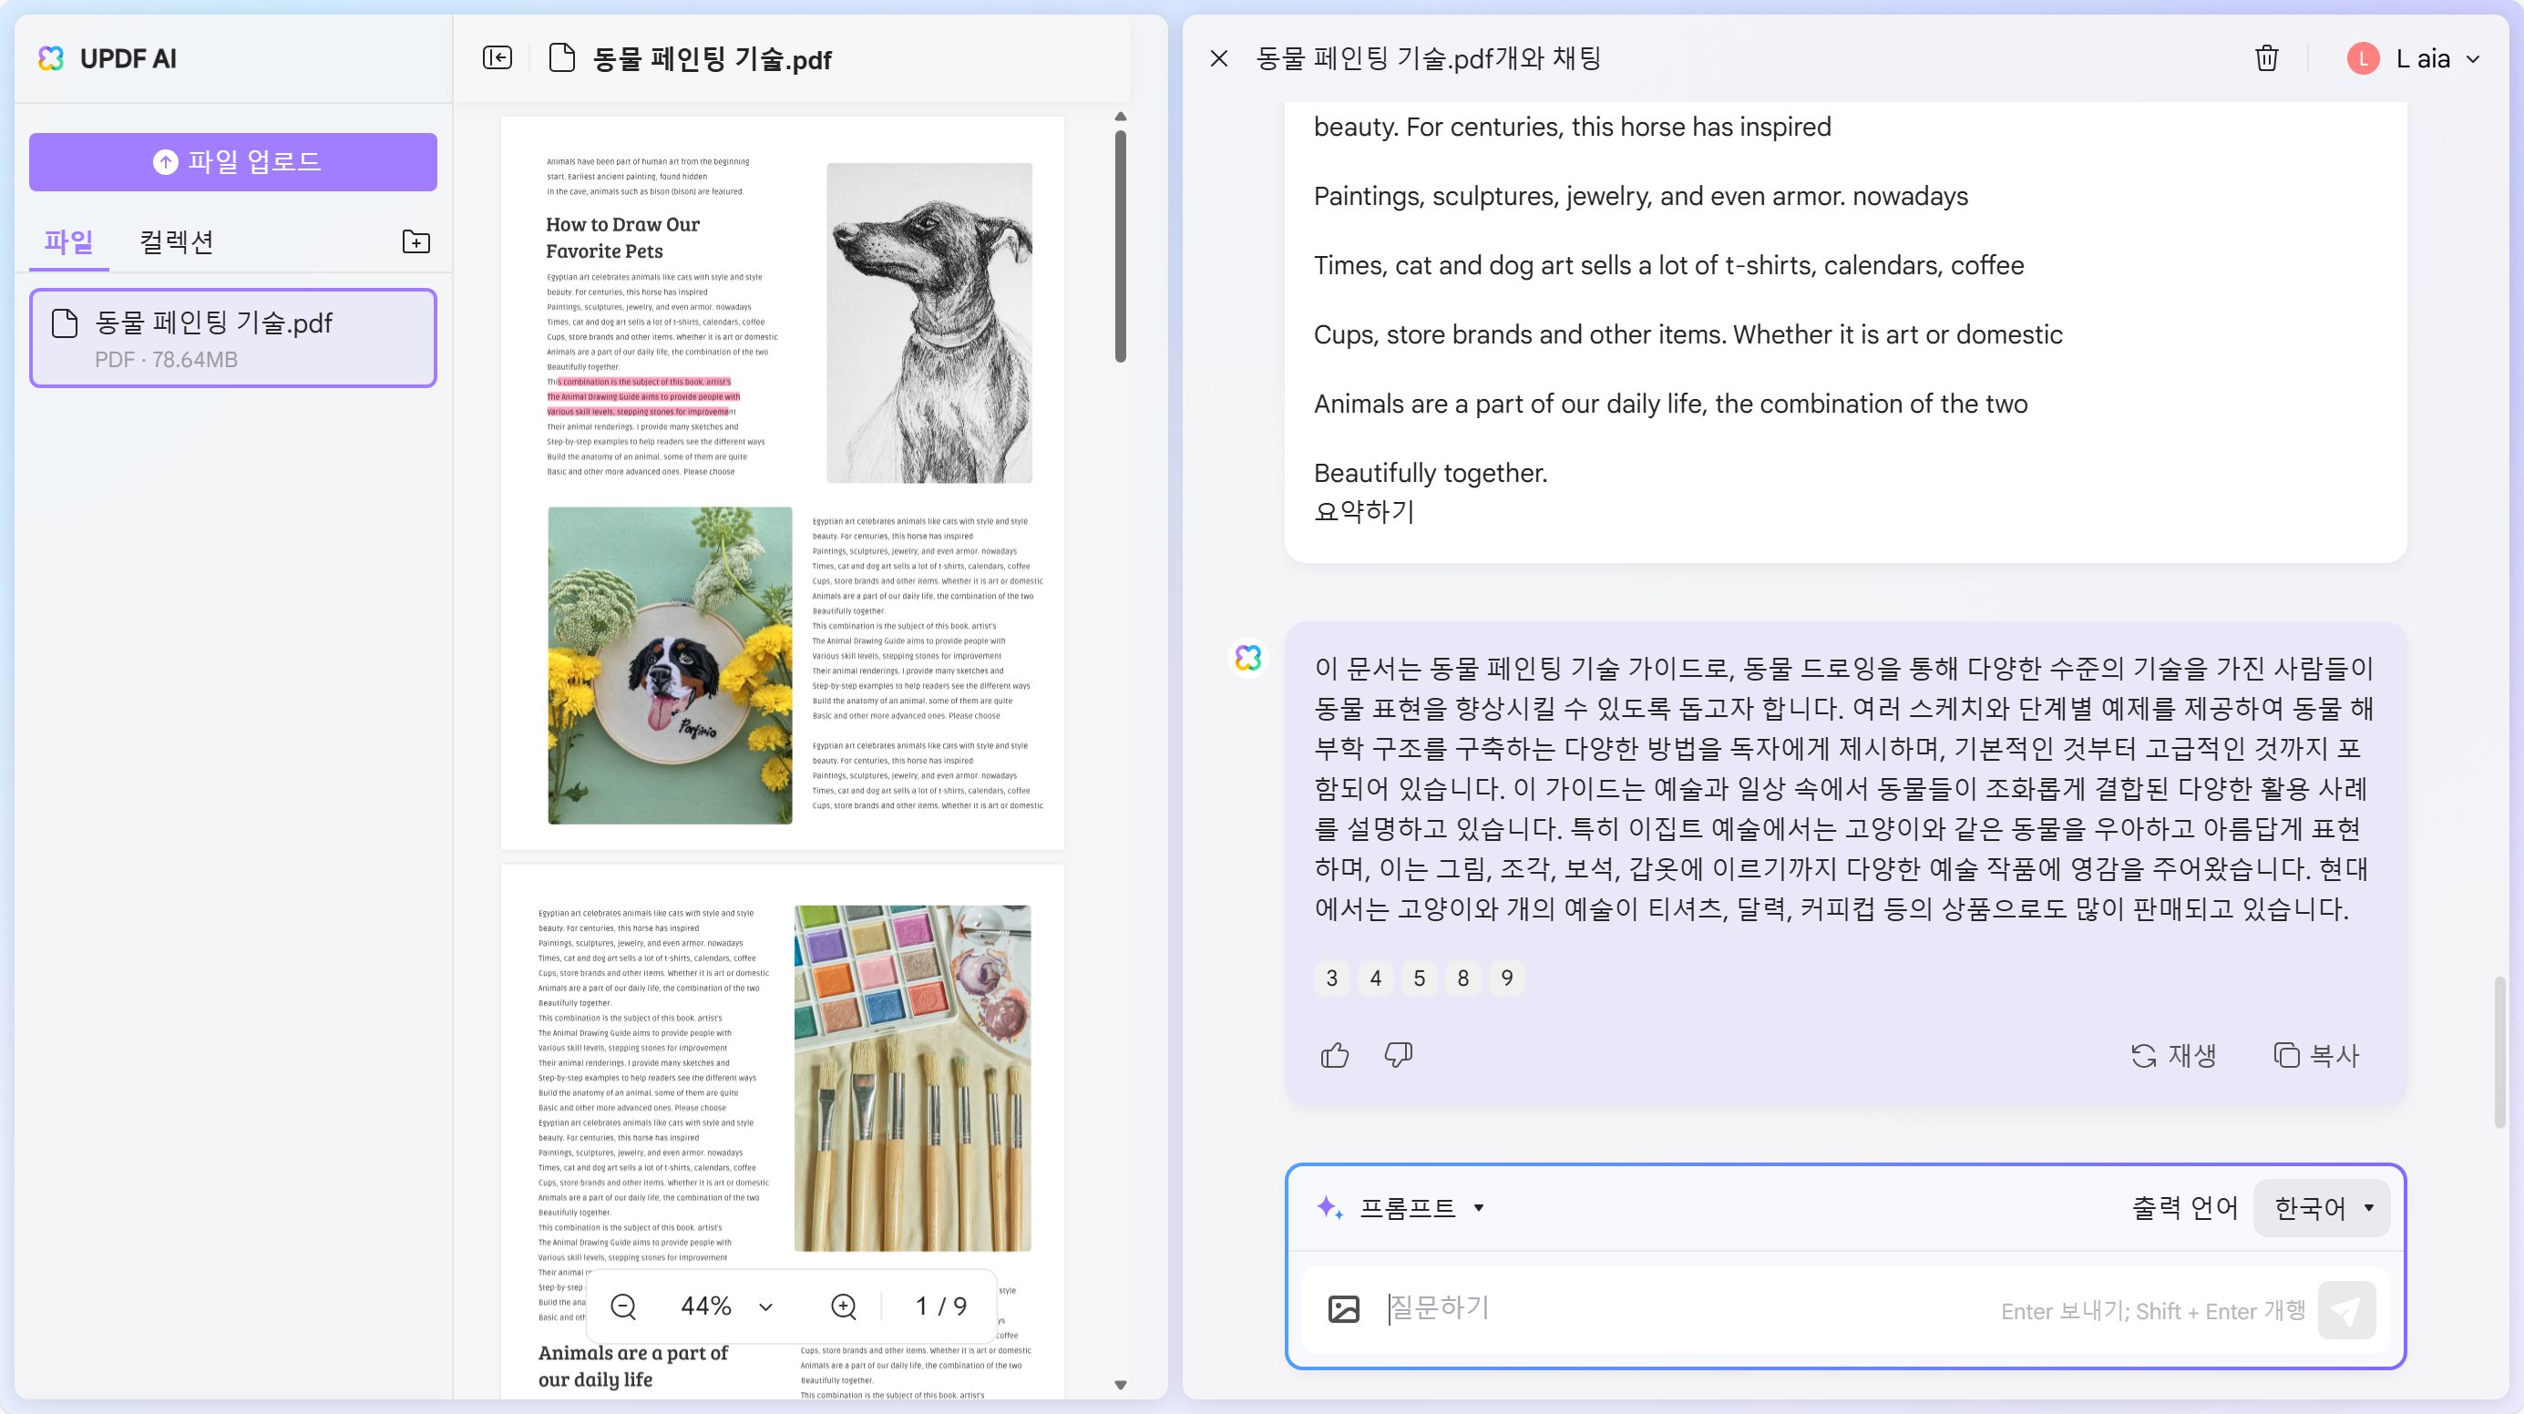The width and height of the screenshot is (2524, 1414).
Task: Click the 요약하기 text in the user message
Action: (1364, 511)
